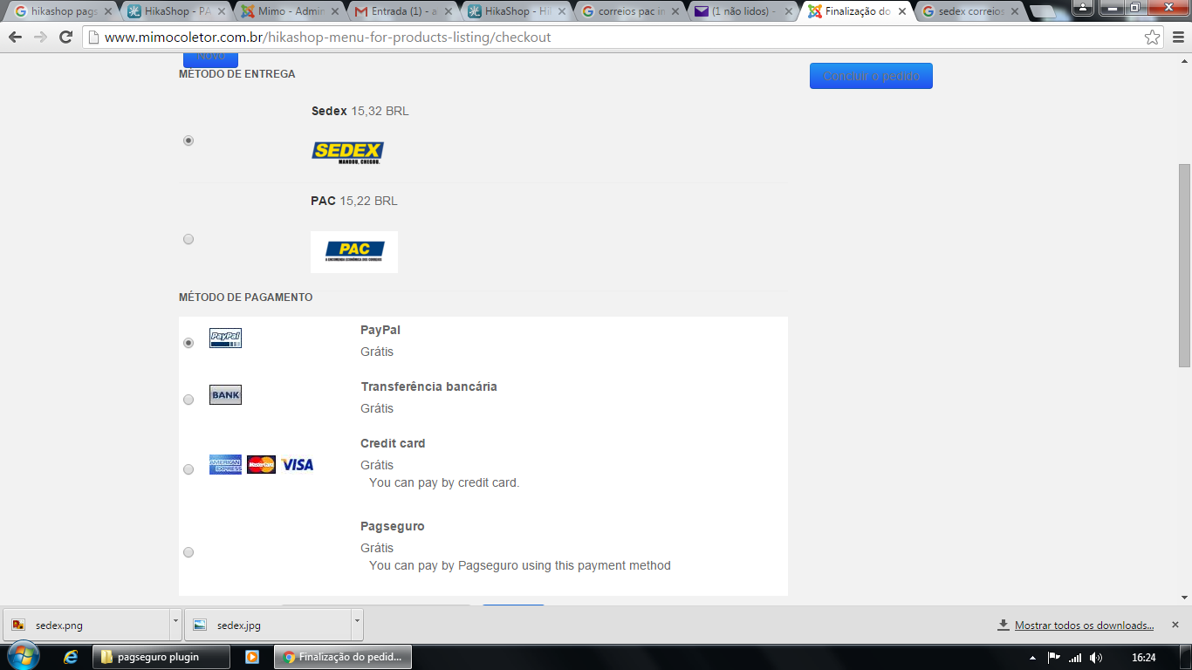Click the scrollbar down arrow
This screenshot has height=670, width=1192.
(x=1184, y=598)
